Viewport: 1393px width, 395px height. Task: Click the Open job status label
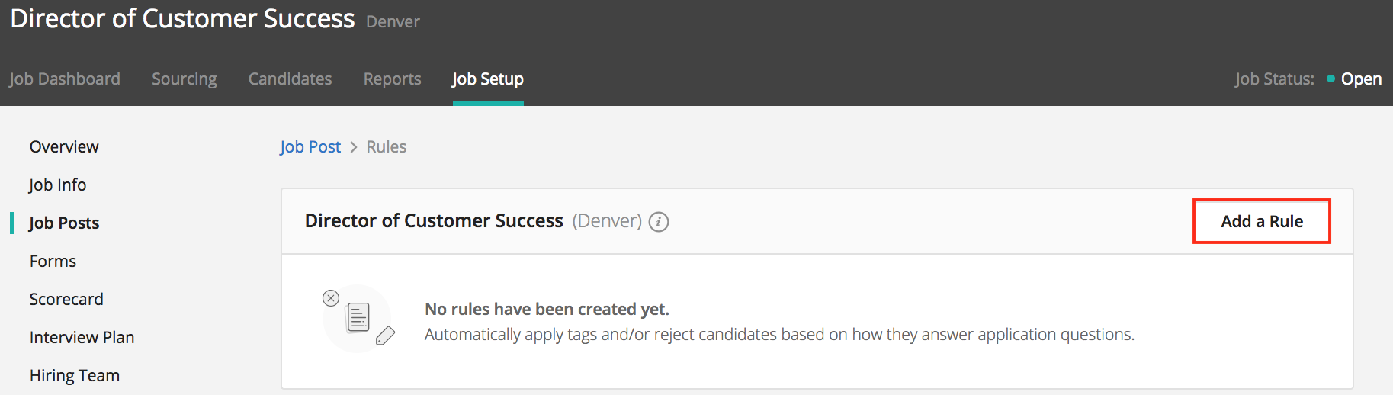tap(1361, 79)
